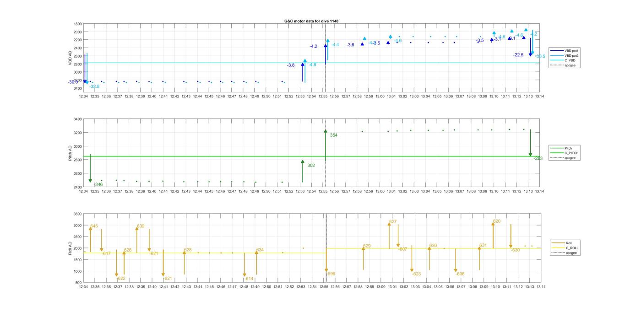Viewport: 641px width, 317px height.
Task: Click the 'Roll AD' y-axis label
Action: [70, 248]
